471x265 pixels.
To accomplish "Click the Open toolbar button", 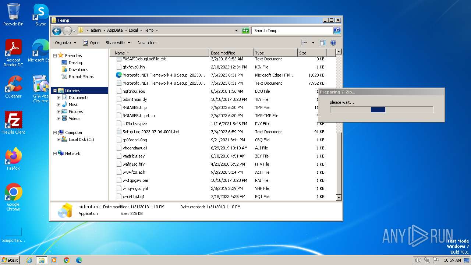I will [x=91, y=43].
